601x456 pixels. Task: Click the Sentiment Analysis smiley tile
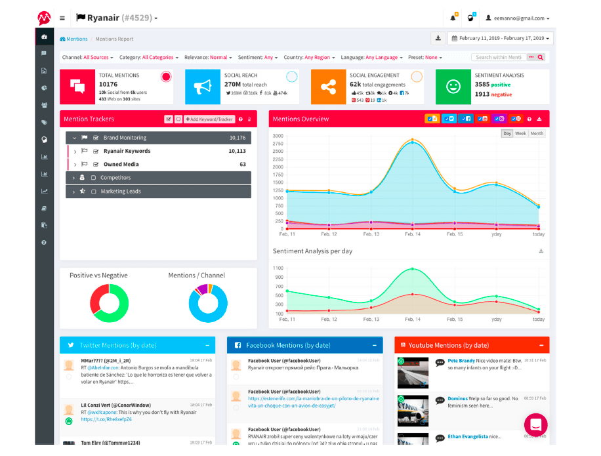coord(453,87)
